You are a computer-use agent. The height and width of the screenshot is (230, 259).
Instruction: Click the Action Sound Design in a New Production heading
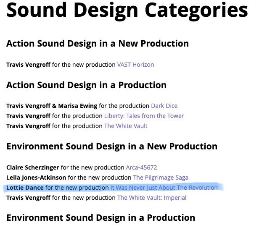click(x=98, y=44)
